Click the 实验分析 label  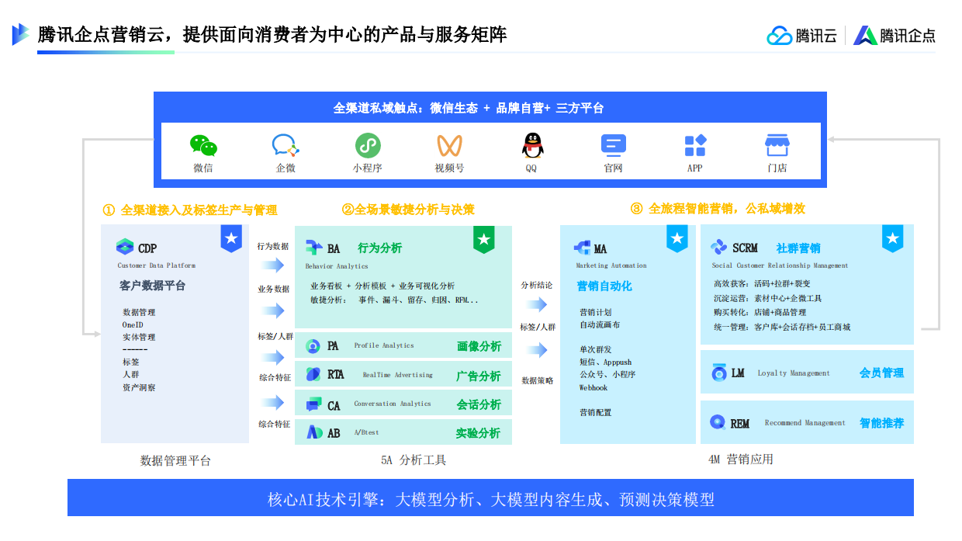478,433
